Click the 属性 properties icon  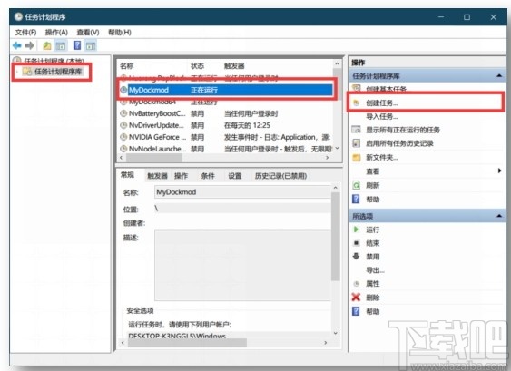[x=356, y=284]
